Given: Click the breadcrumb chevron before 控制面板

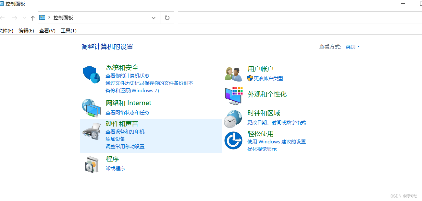Looking at the screenshot, I should click(x=49, y=17).
